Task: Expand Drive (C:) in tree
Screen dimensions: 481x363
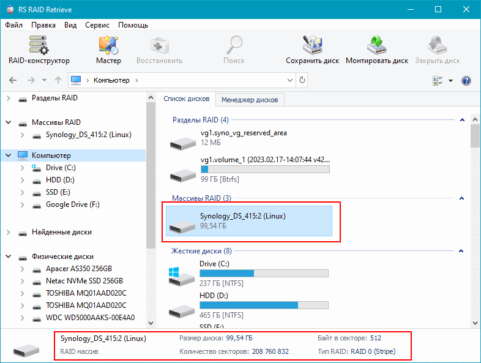Action: pyautogui.click(x=23, y=168)
